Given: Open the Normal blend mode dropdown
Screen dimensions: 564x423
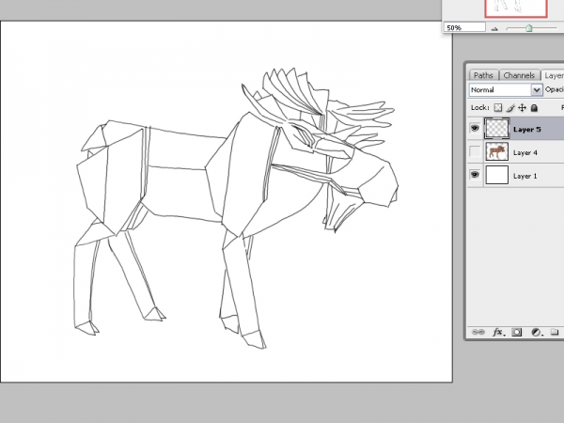Looking at the screenshot, I should [x=506, y=89].
